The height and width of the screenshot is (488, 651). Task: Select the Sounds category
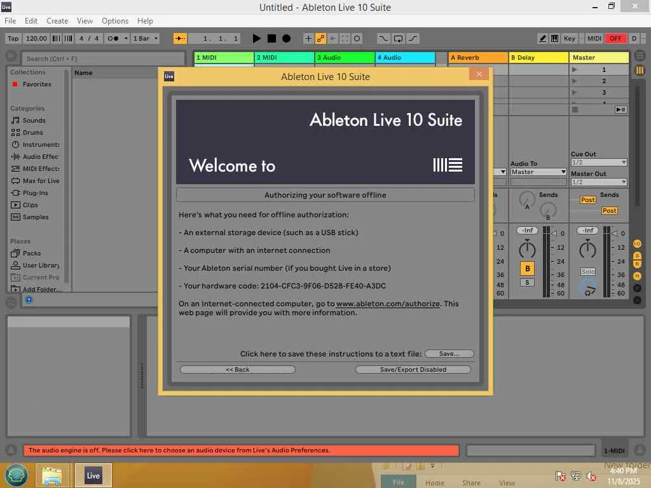[34, 120]
